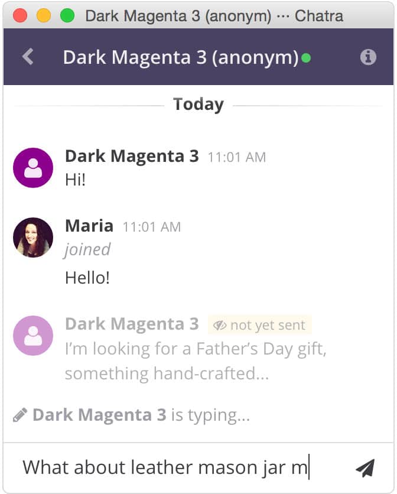Click the yellow minimize window button

coord(44,15)
